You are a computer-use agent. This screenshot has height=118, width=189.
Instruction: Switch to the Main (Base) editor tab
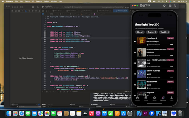tap(57, 11)
